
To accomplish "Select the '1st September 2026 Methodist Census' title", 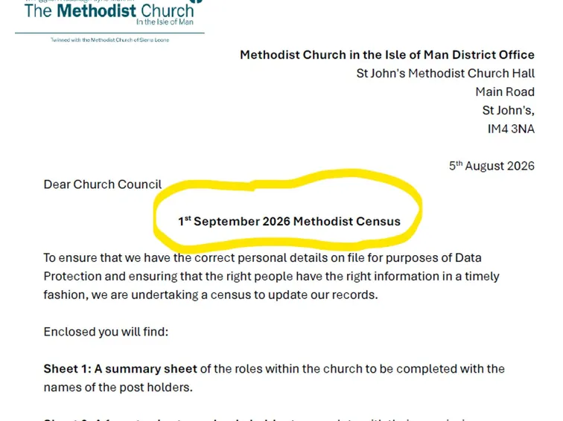I will [x=289, y=221].
